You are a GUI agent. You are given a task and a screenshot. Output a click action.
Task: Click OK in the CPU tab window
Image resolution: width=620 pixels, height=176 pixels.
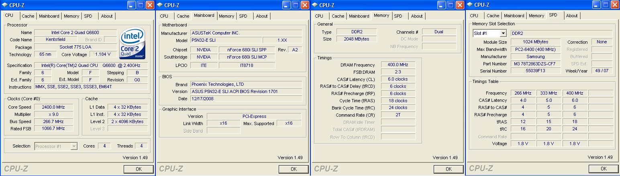coord(139,169)
